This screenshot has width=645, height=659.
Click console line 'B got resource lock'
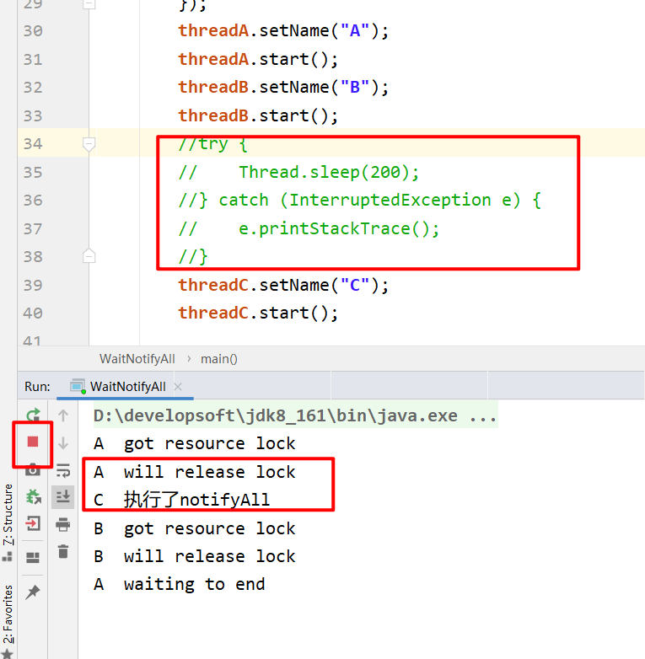click(x=194, y=528)
